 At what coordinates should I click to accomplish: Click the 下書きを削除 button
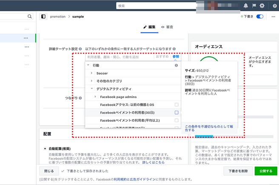pyautogui.click(x=238, y=171)
